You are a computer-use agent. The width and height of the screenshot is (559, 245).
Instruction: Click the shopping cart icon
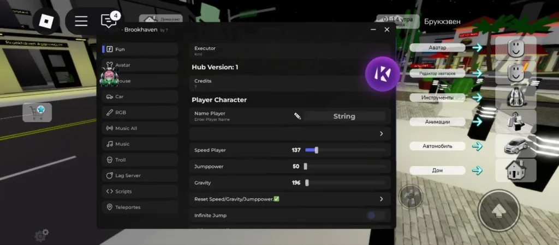point(37,112)
